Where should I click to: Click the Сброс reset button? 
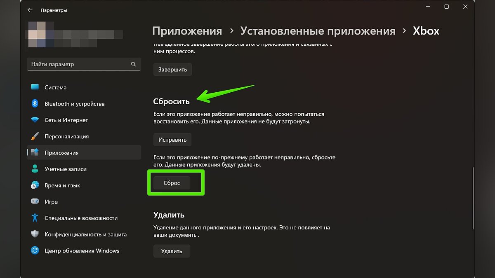(x=172, y=183)
